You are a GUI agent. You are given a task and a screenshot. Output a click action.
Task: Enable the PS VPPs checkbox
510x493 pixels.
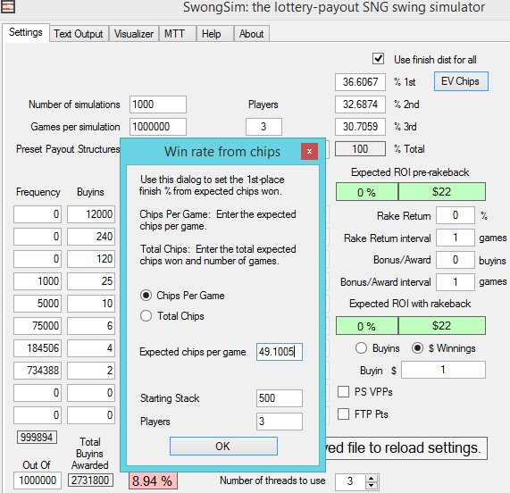(x=343, y=392)
